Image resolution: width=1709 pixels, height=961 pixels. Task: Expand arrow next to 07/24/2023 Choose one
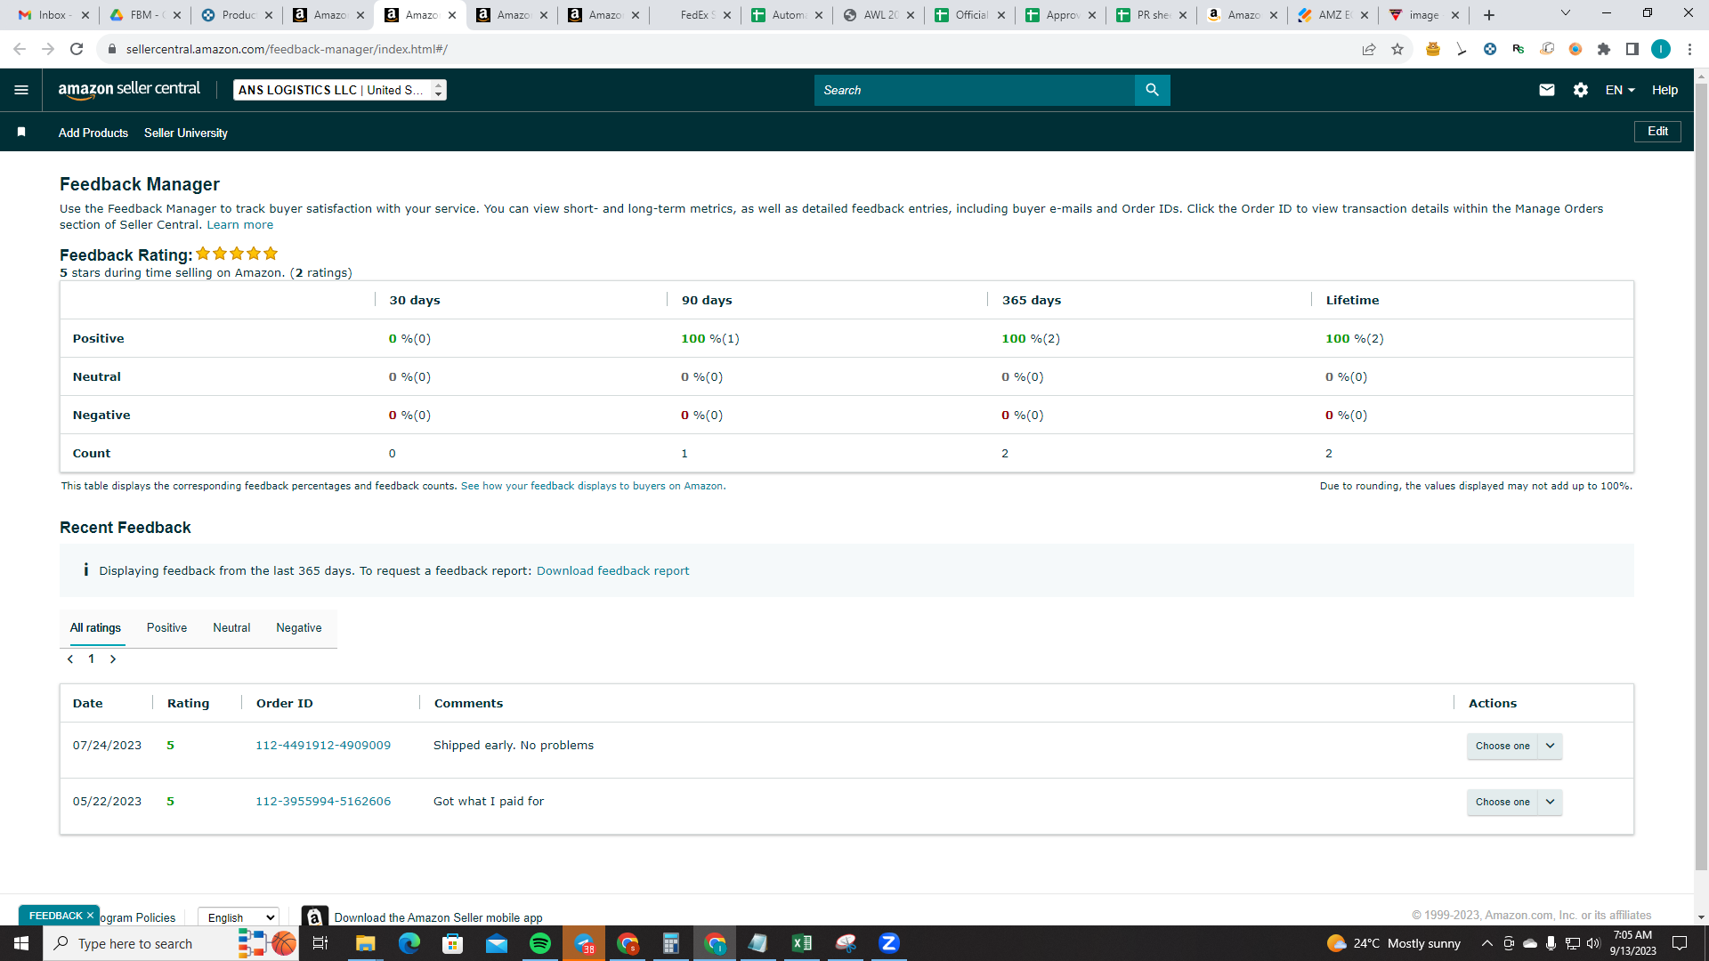1551,746
